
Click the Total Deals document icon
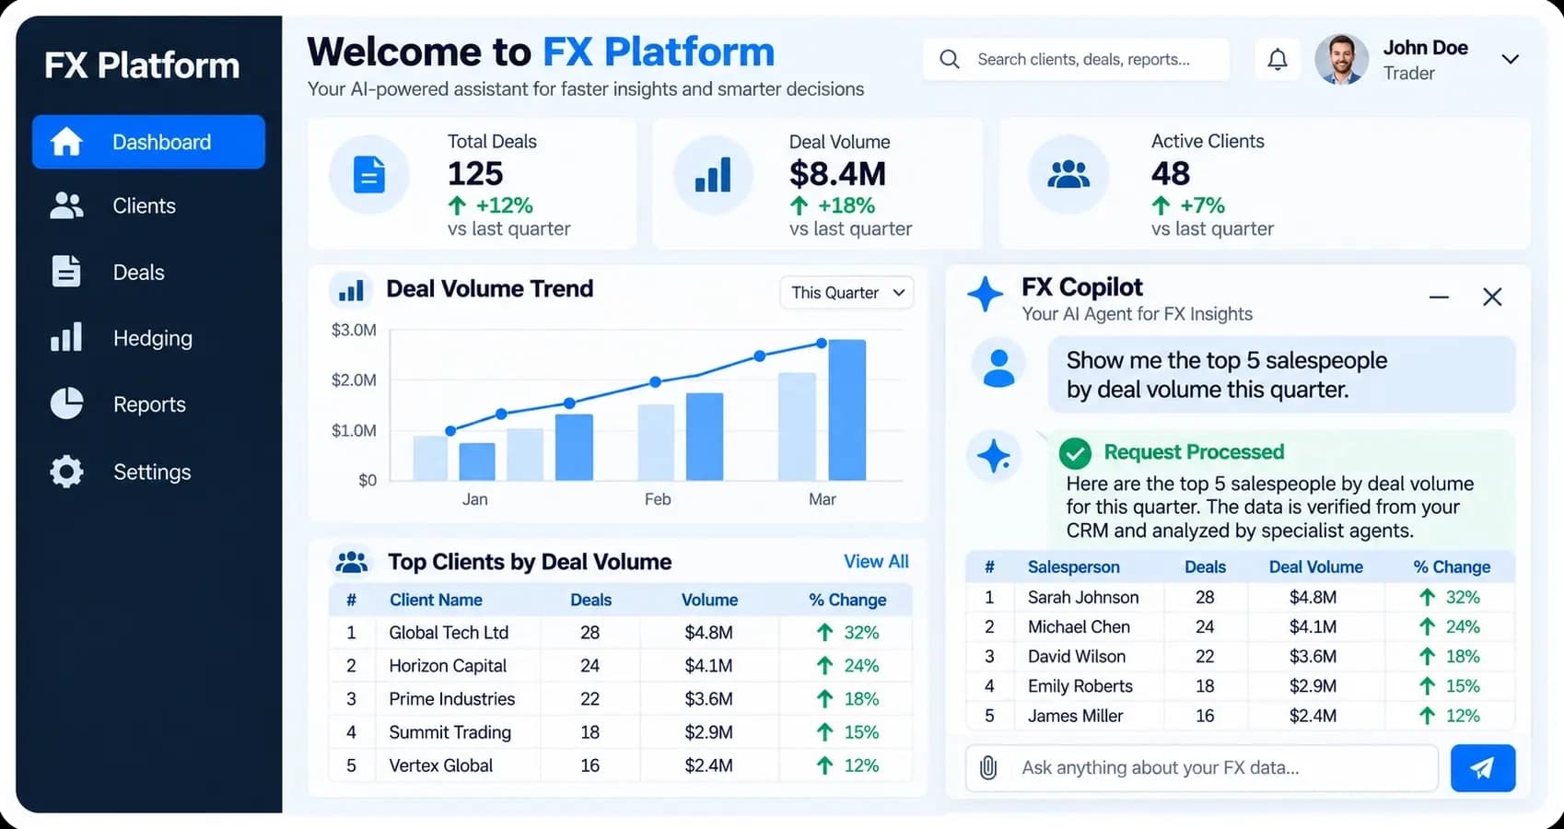tap(369, 174)
